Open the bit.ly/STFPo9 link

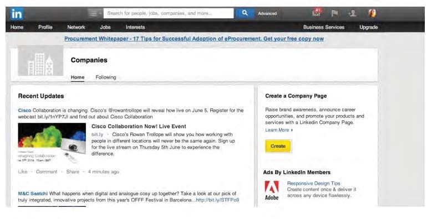point(217,200)
